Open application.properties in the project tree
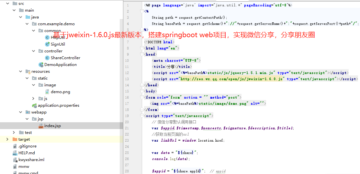This screenshot has height=174, width=360. (x=59, y=105)
